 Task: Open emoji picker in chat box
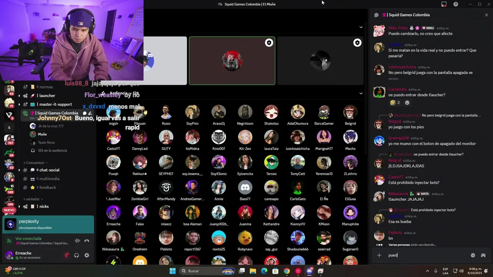coord(473,255)
